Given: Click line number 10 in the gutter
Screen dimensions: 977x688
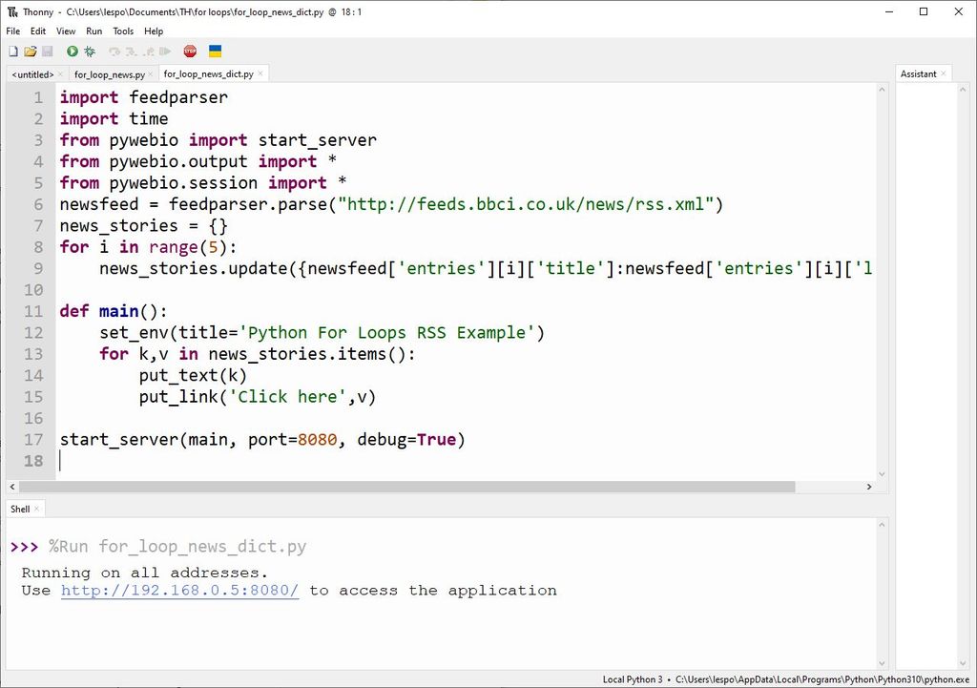Looking at the screenshot, I should click(33, 290).
